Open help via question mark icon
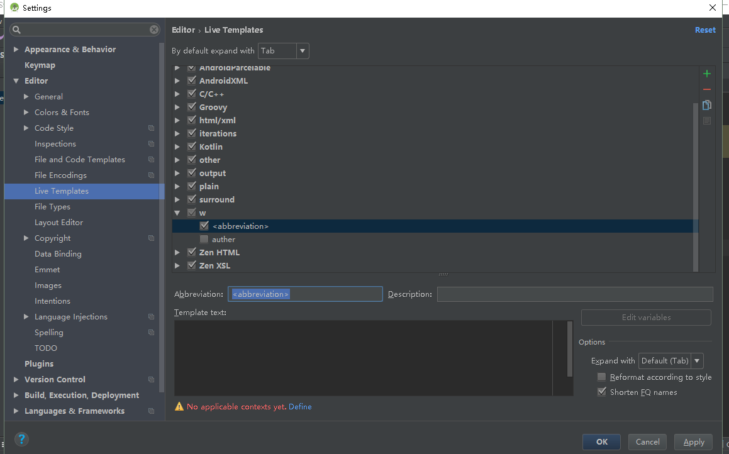Image resolution: width=729 pixels, height=454 pixels. [21, 439]
